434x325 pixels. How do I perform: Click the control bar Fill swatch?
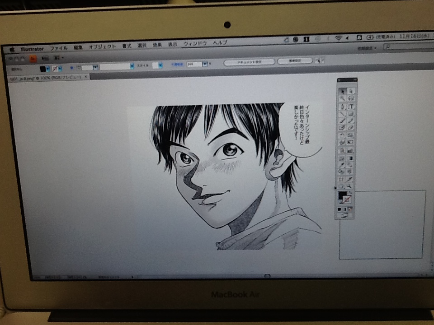[x=43, y=69]
